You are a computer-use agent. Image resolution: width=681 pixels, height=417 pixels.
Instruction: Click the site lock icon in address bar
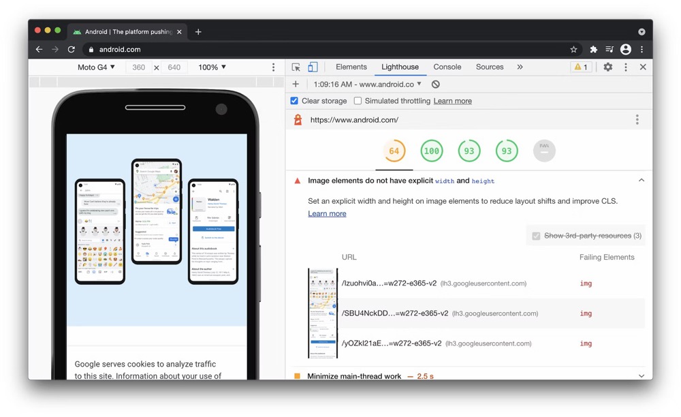[x=91, y=50]
